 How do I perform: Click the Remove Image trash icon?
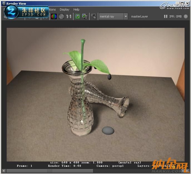(85, 16)
